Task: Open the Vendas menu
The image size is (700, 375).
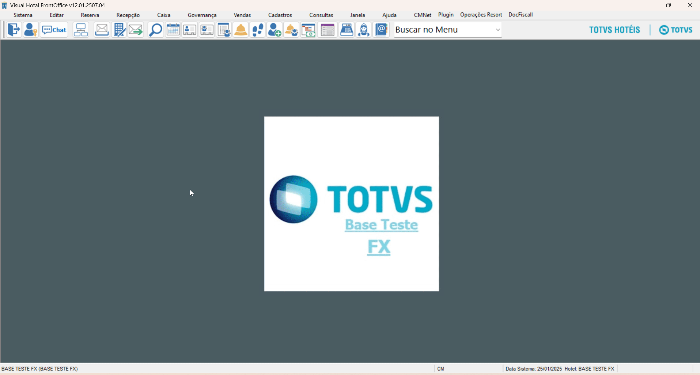Action: point(242,15)
